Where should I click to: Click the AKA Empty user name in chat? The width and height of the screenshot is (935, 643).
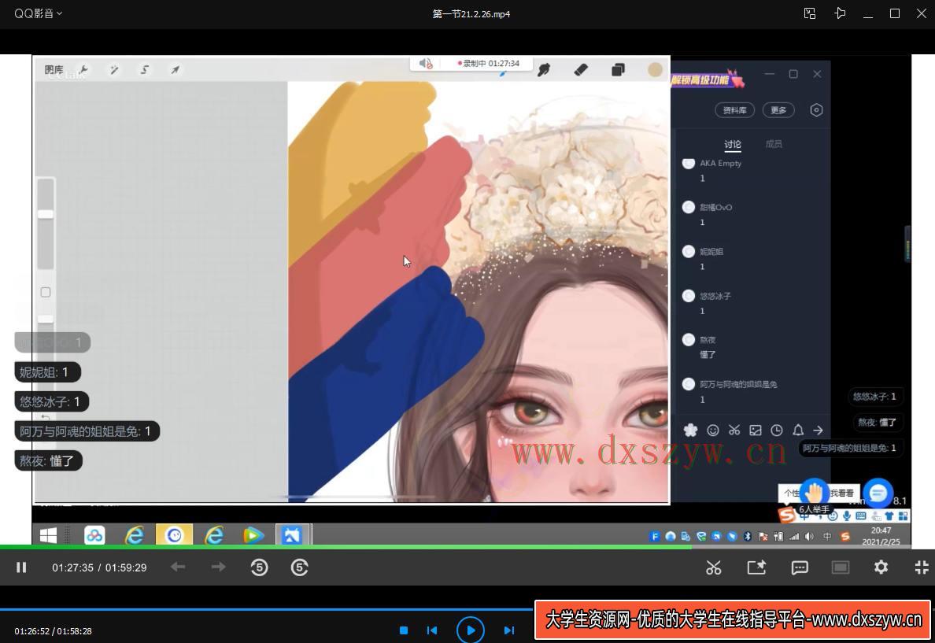point(721,164)
